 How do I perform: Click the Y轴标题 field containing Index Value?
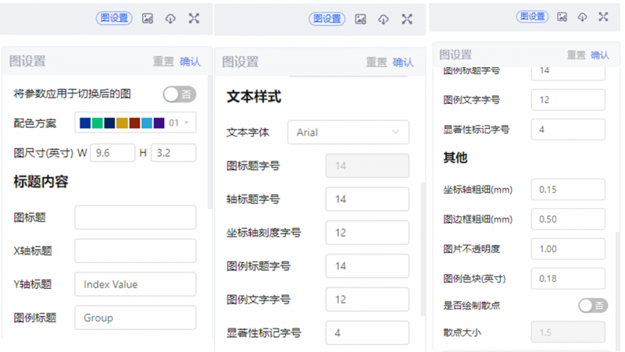click(x=135, y=284)
